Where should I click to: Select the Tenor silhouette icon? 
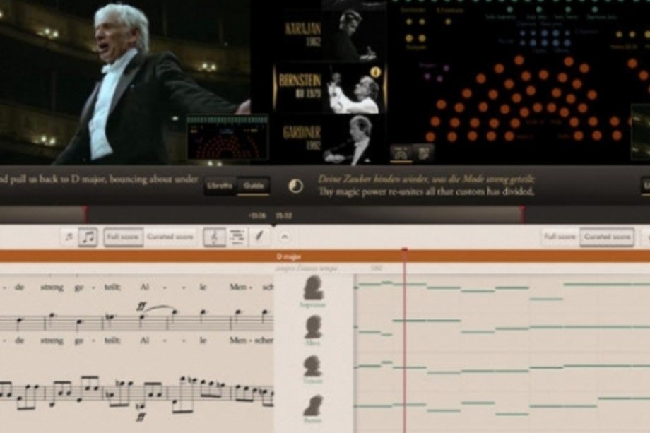pyautogui.click(x=312, y=365)
